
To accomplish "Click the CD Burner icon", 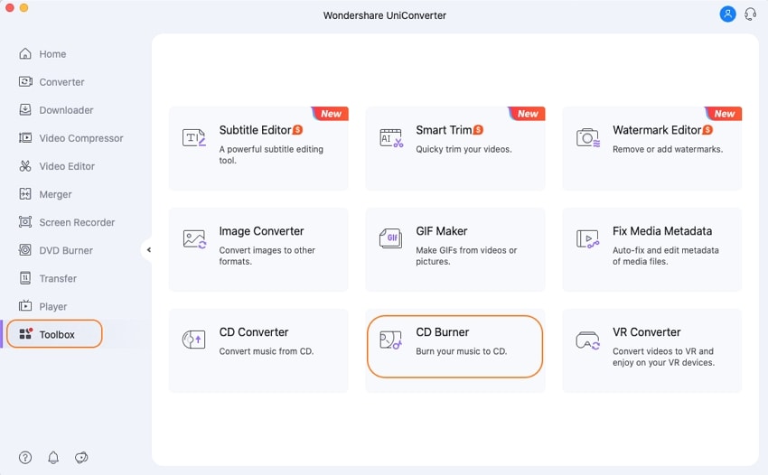I will pos(391,340).
